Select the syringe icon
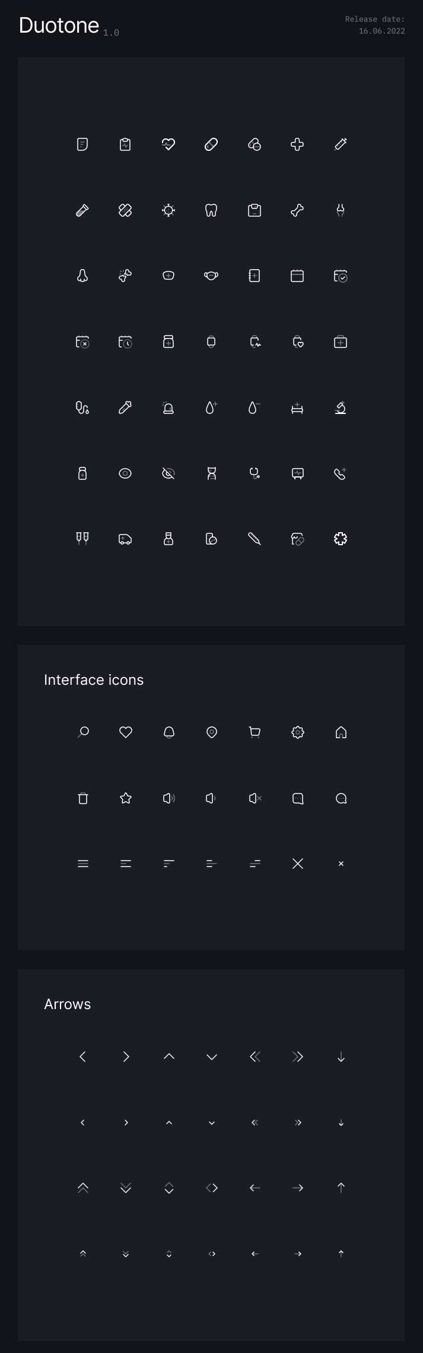 [341, 144]
